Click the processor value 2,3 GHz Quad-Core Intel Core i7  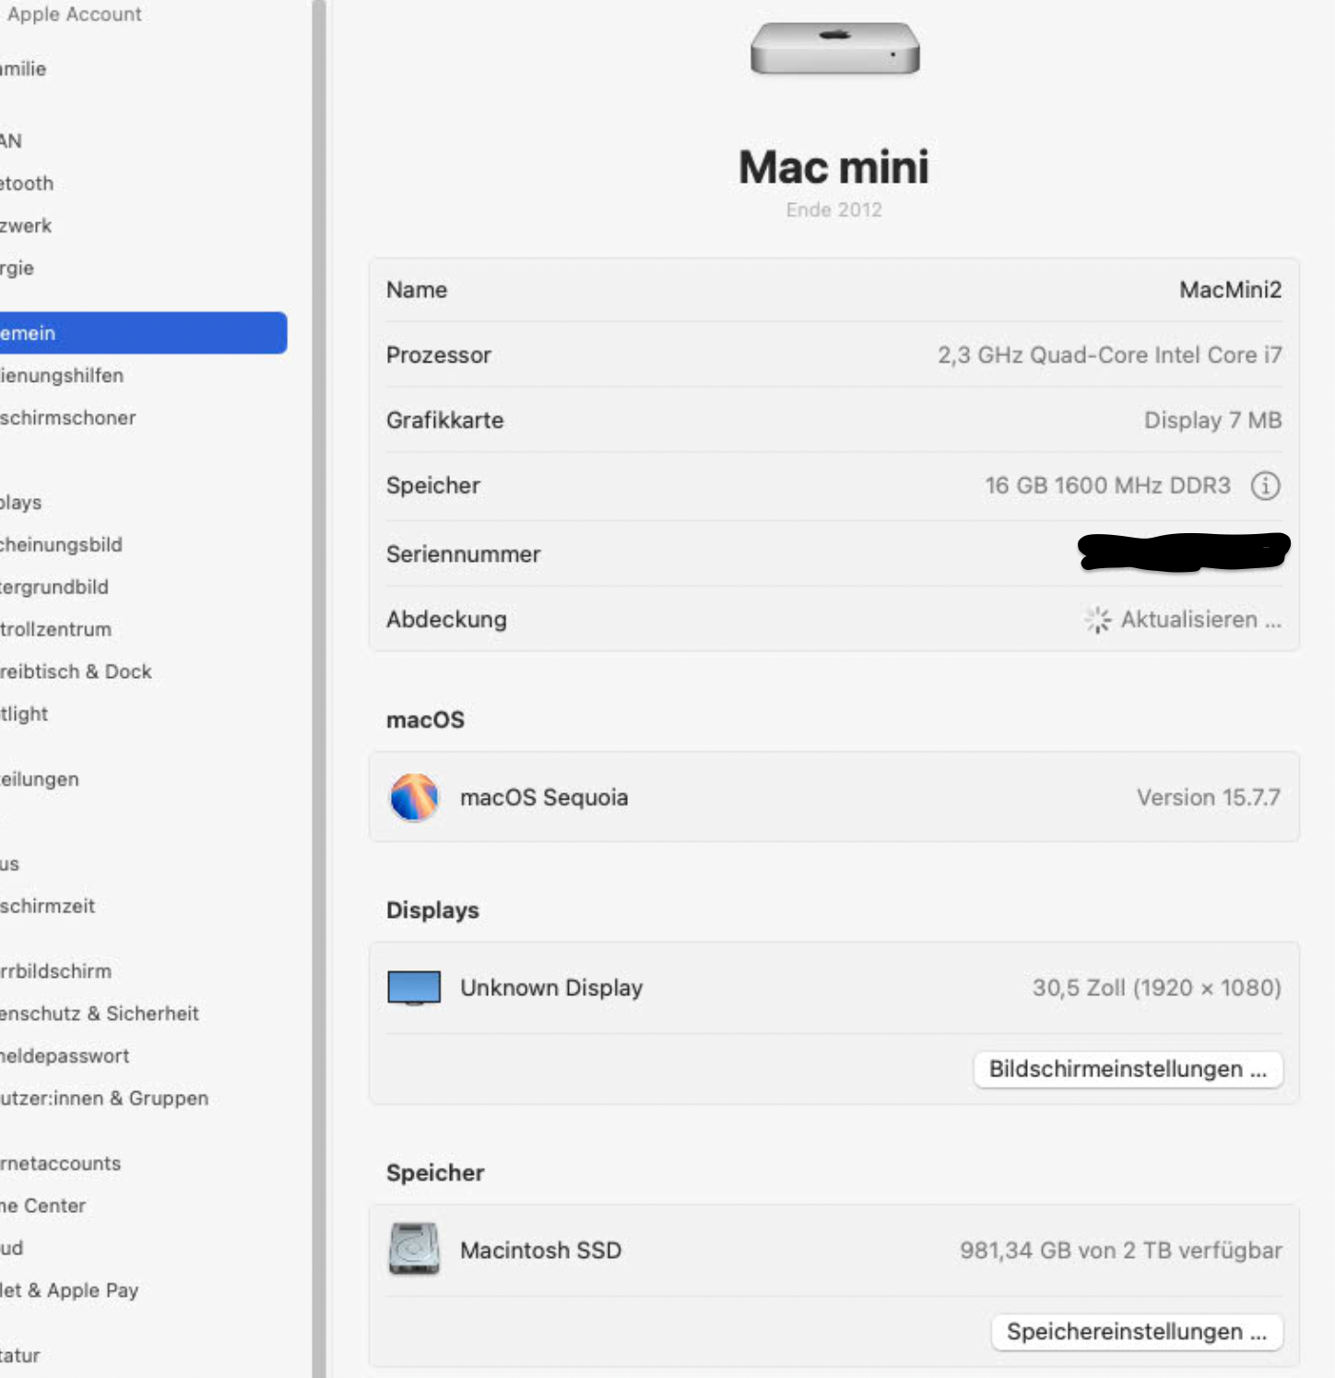[1110, 355]
